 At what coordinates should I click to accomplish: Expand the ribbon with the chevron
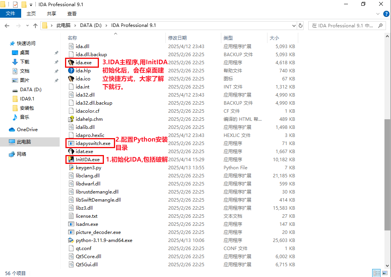coord(378,14)
